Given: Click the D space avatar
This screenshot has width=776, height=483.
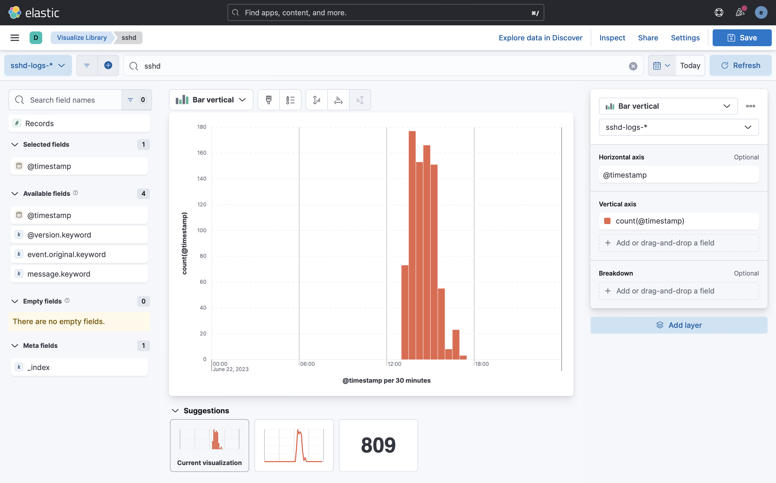Looking at the screenshot, I should (x=36, y=38).
